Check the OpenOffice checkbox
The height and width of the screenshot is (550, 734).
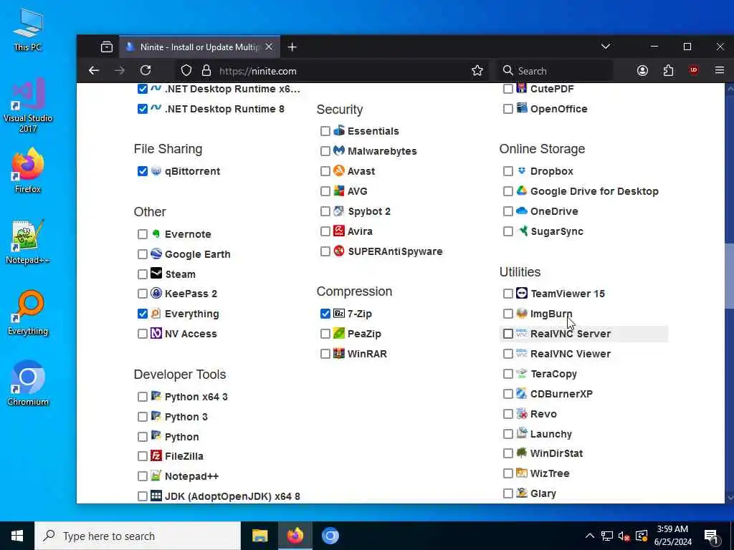508,109
